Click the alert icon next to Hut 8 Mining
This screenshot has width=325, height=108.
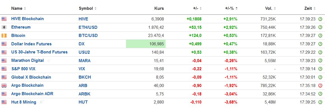pyautogui.click(x=42, y=102)
